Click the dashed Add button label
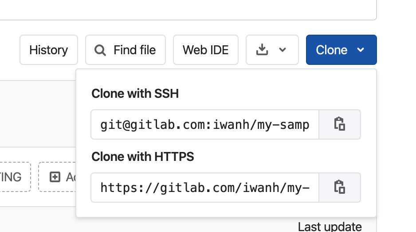Image resolution: width=416 pixels, height=232 pixels. pos(70,177)
